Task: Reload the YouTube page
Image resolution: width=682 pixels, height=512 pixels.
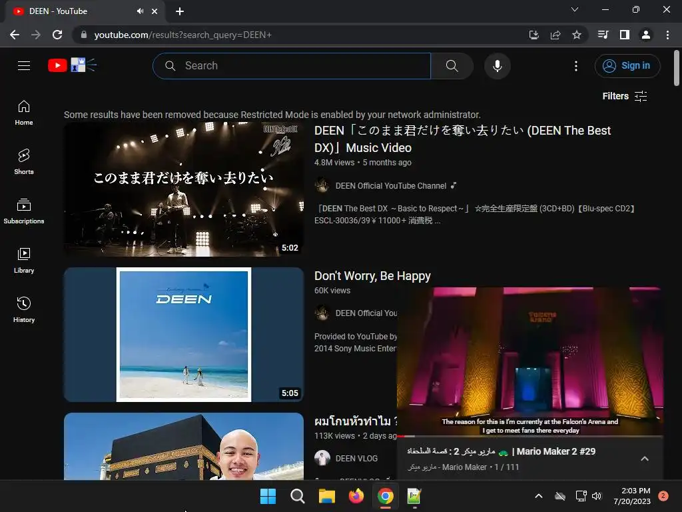Action: (57, 35)
